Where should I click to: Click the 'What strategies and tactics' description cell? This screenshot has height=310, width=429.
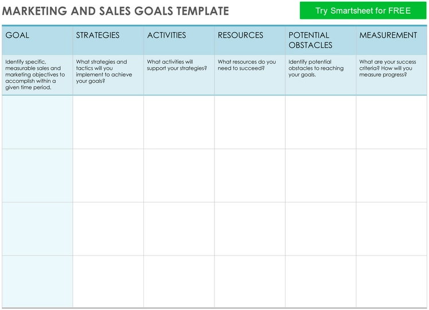click(108, 75)
